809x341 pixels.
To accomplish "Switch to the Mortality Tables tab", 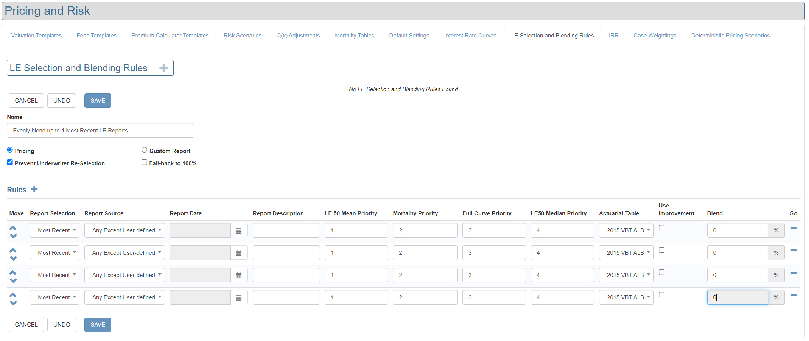I will pos(354,36).
